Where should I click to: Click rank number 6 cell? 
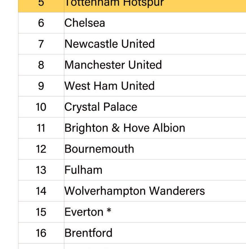point(41,23)
